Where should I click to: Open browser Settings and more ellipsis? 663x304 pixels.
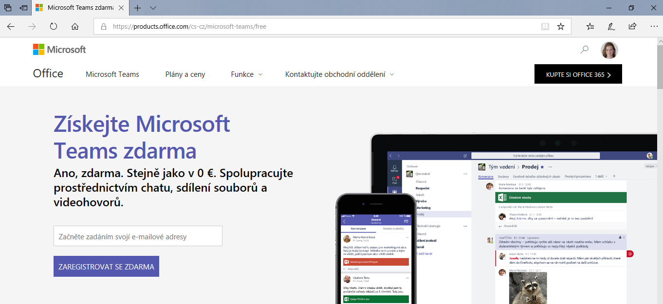pos(654,26)
